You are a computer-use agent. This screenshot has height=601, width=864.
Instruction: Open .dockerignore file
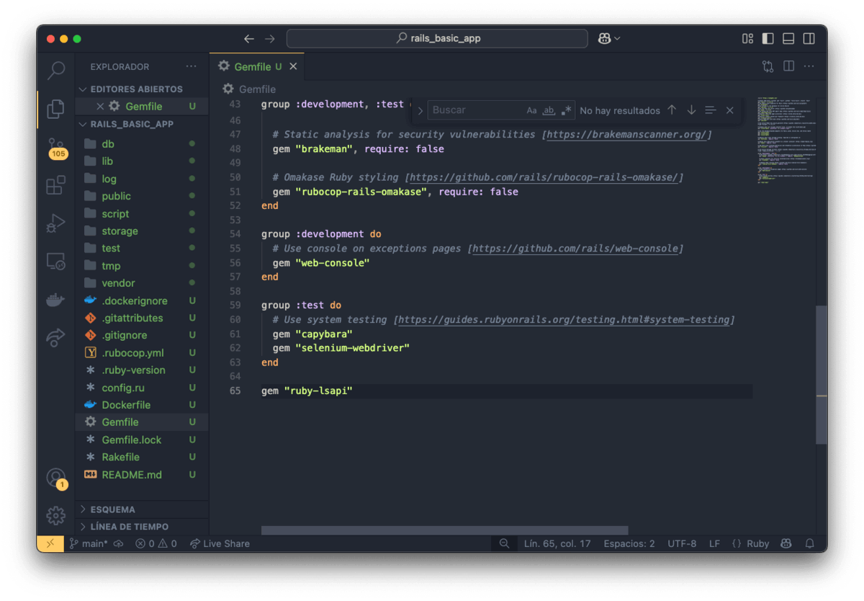point(142,300)
